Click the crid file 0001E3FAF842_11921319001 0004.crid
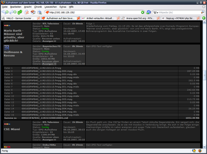 (x=45, y=118)
